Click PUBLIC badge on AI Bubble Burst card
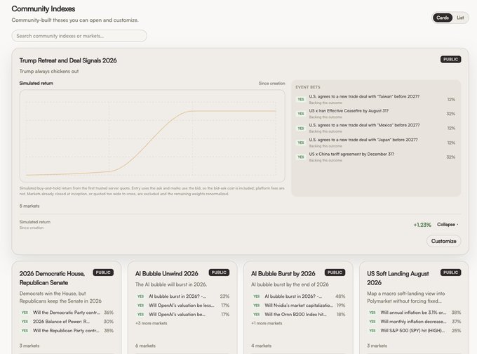 tap(335, 273)
